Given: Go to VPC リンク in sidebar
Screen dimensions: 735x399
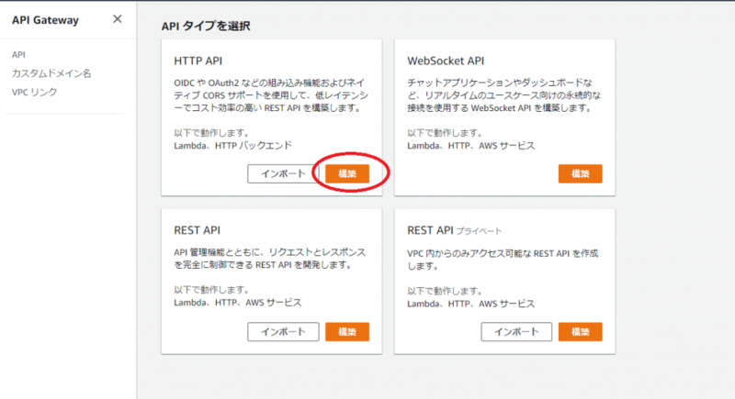Looking at the screenshot, I should click(x=35, y=92).
